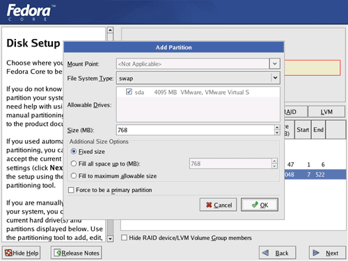
Task: Select the partition row ending at 6
Action: (x=315, y=165)
